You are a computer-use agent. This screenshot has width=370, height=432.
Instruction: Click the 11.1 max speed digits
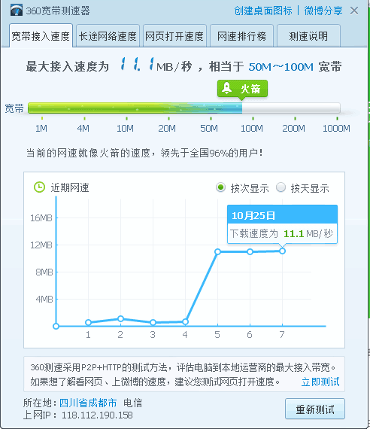click(138, 64)
